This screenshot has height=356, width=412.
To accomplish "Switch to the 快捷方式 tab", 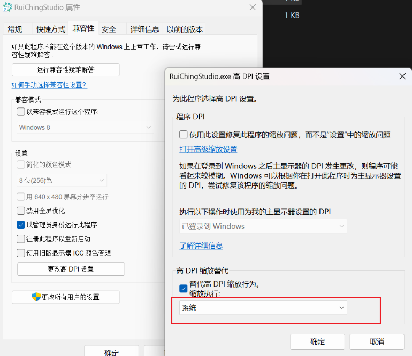I will pyautogui.click(x=50, y=29).
